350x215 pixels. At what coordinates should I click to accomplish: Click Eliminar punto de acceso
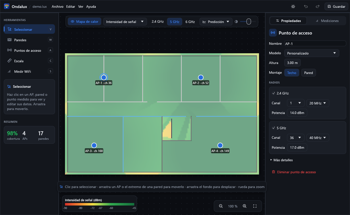pyautogui.click(x=294, y=172)
